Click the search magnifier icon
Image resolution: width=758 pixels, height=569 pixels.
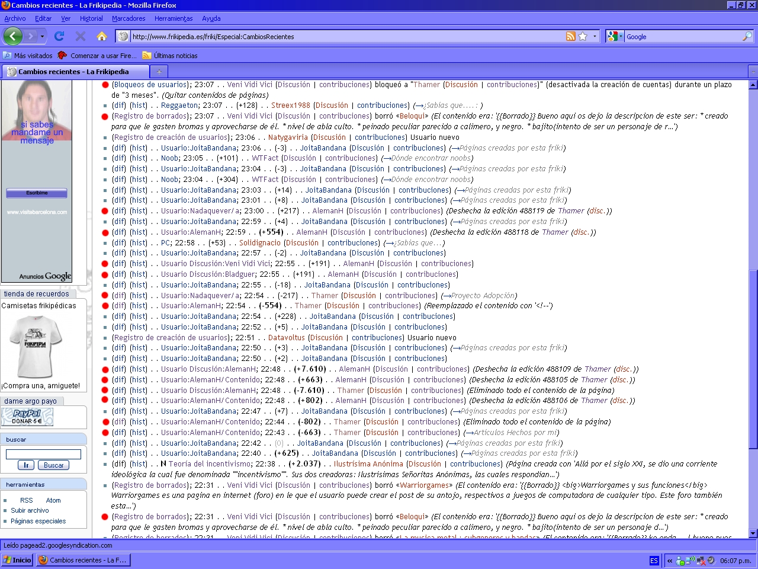(747, 36)
